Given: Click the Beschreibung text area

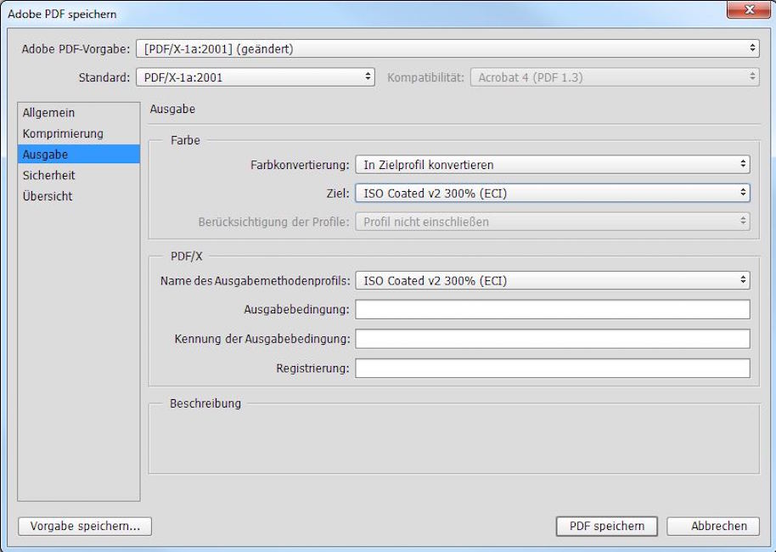Looking at the screenshot, I should click(453, 441).
